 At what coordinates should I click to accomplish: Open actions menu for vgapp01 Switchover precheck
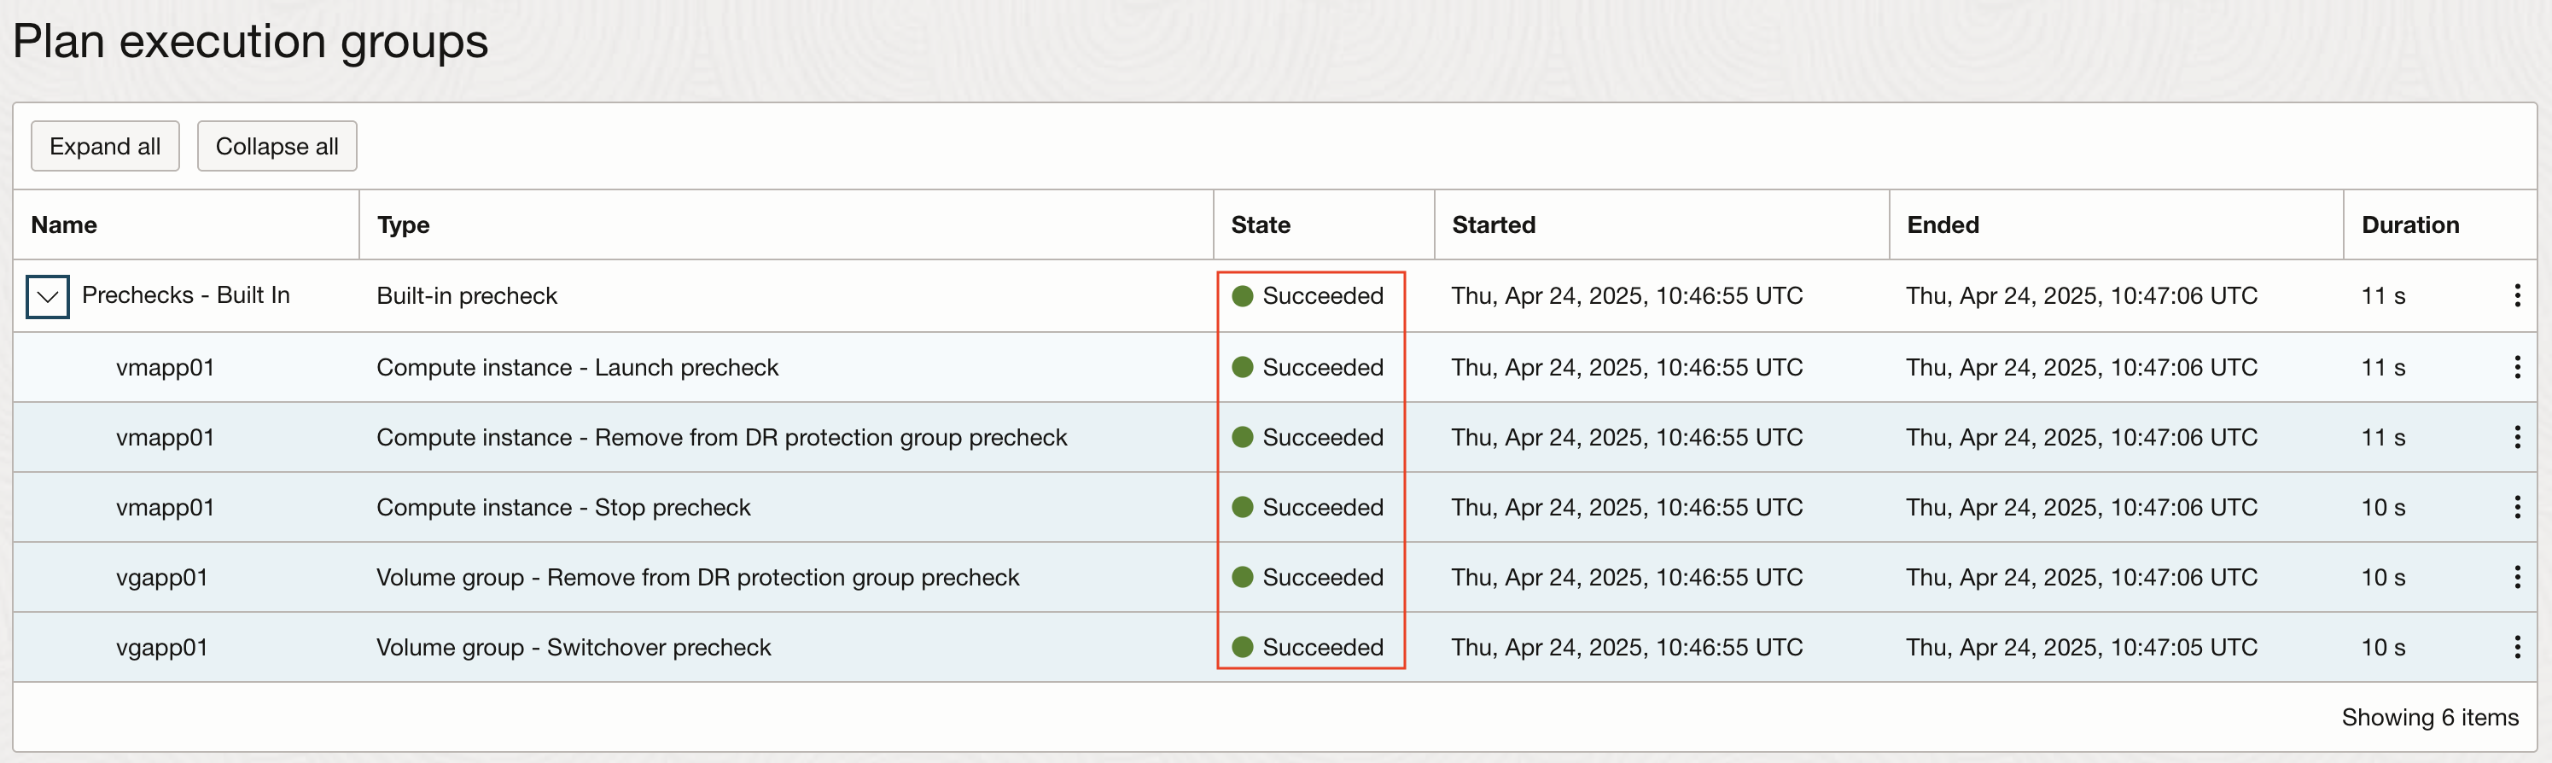(2517, 647)
